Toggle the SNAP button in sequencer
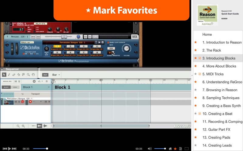Screen dimensions: 243x151 [45, 75]
